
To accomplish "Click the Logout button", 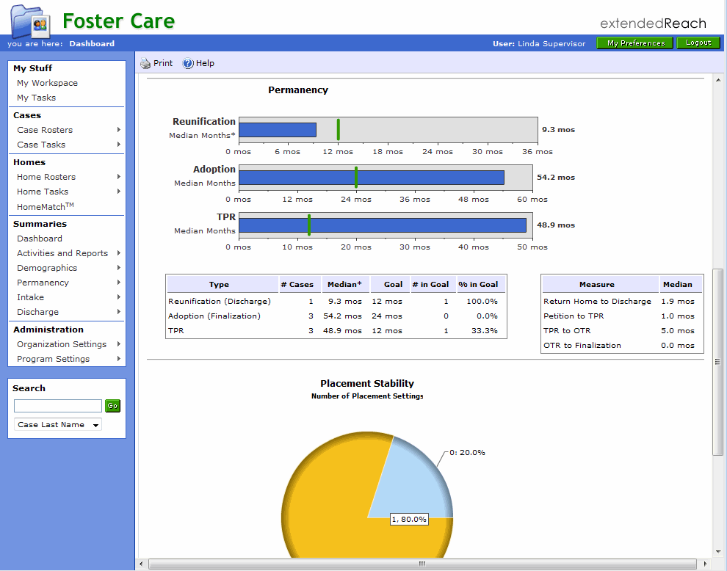I will click(x=698, y=43).
